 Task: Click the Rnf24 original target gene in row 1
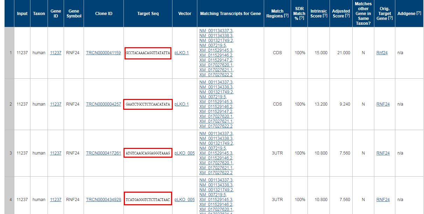[382, 53]
